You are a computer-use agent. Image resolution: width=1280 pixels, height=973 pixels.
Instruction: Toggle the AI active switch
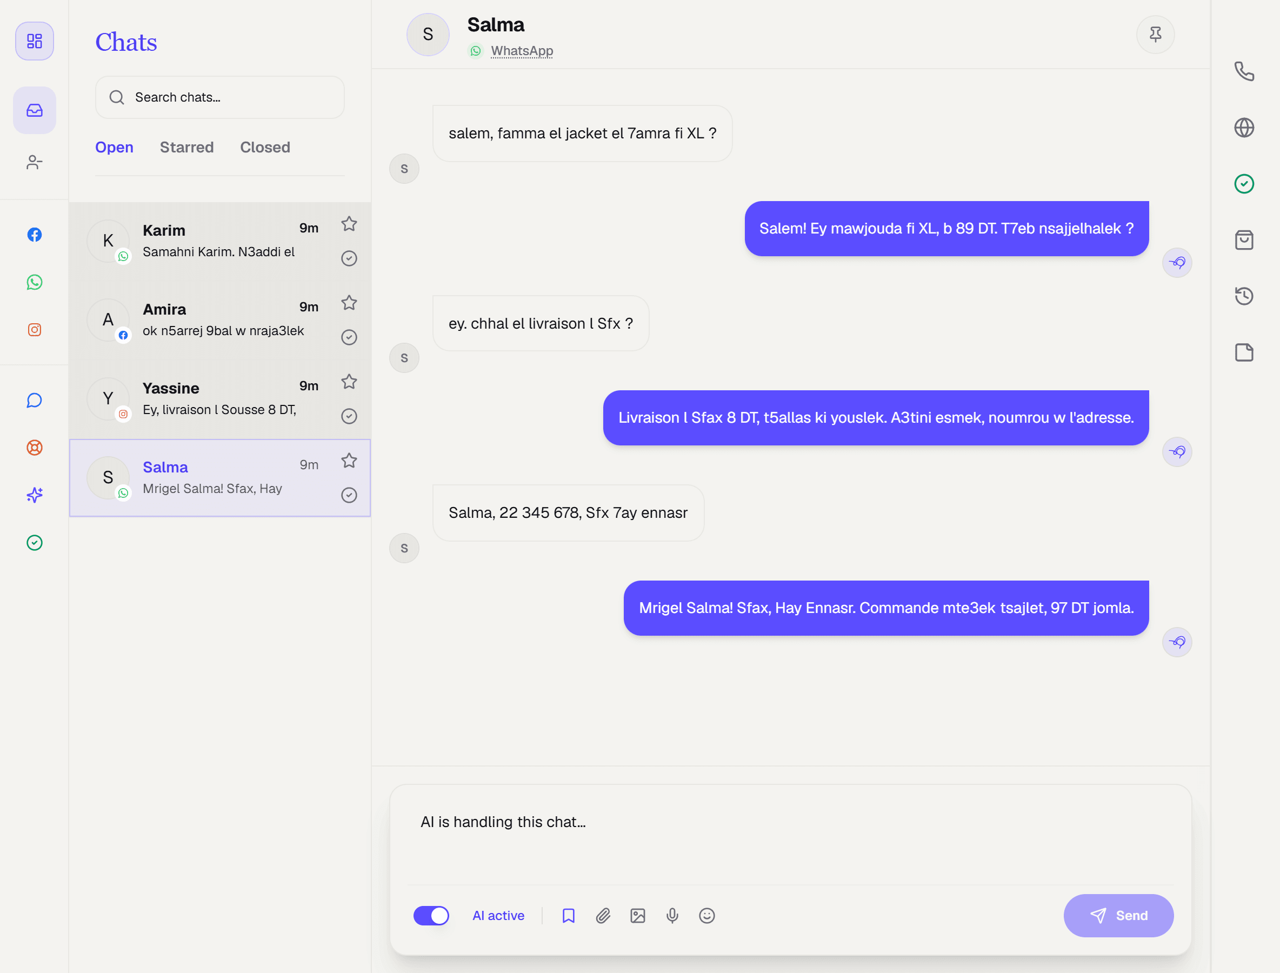pos(431,916)
